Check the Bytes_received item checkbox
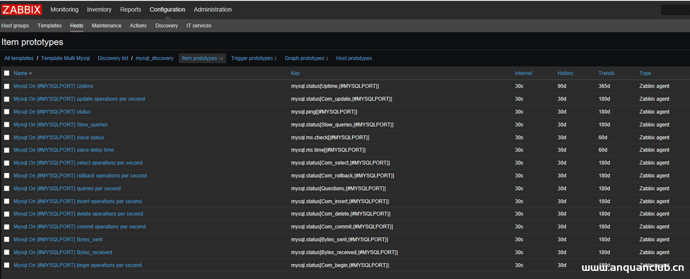690x279 pixels. pyautogui.click(x=7, y=252)
